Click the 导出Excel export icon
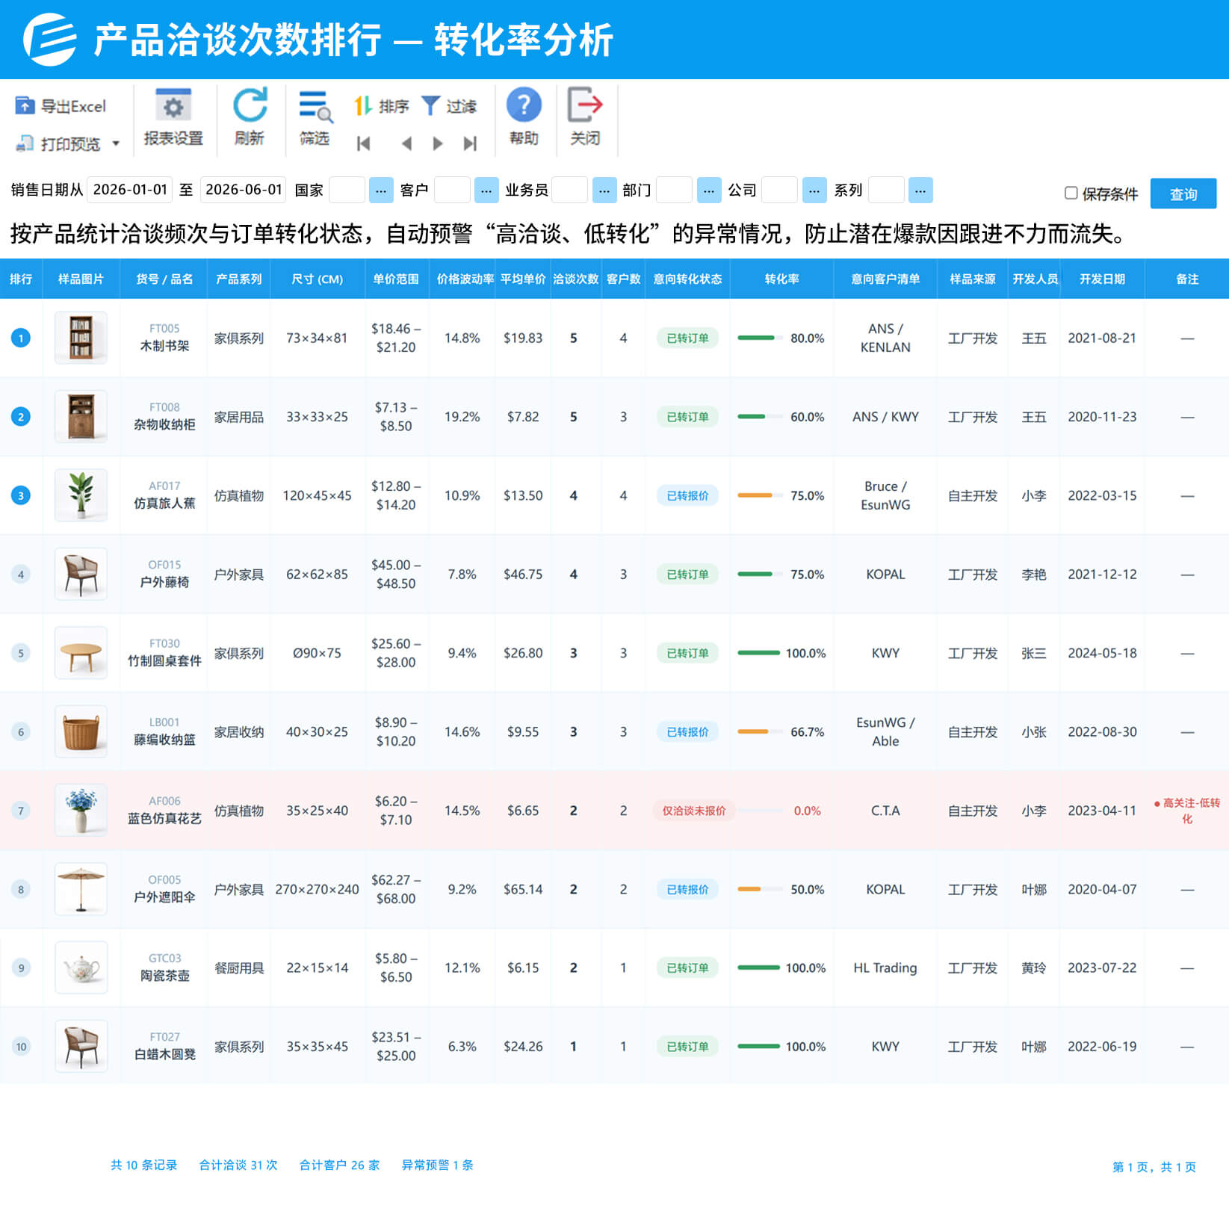This screenshot has height=1229, width=1229. (25, 106)
